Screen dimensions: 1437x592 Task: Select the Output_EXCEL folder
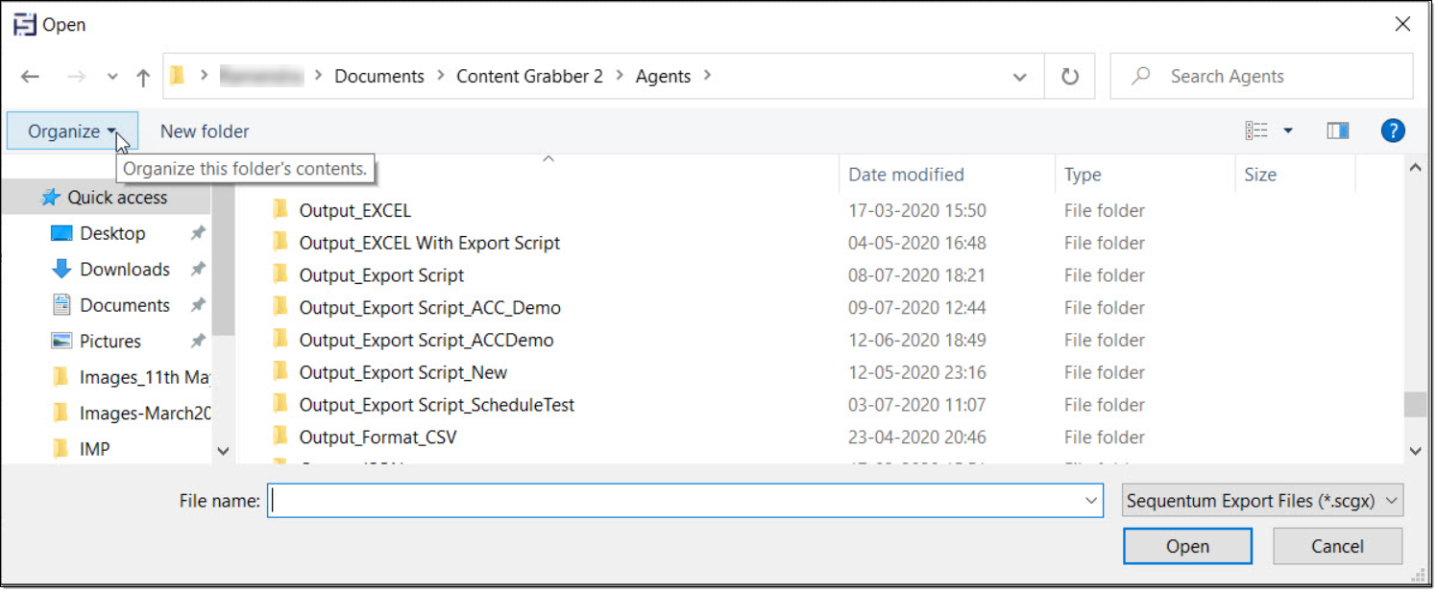(x=354, y=210)
